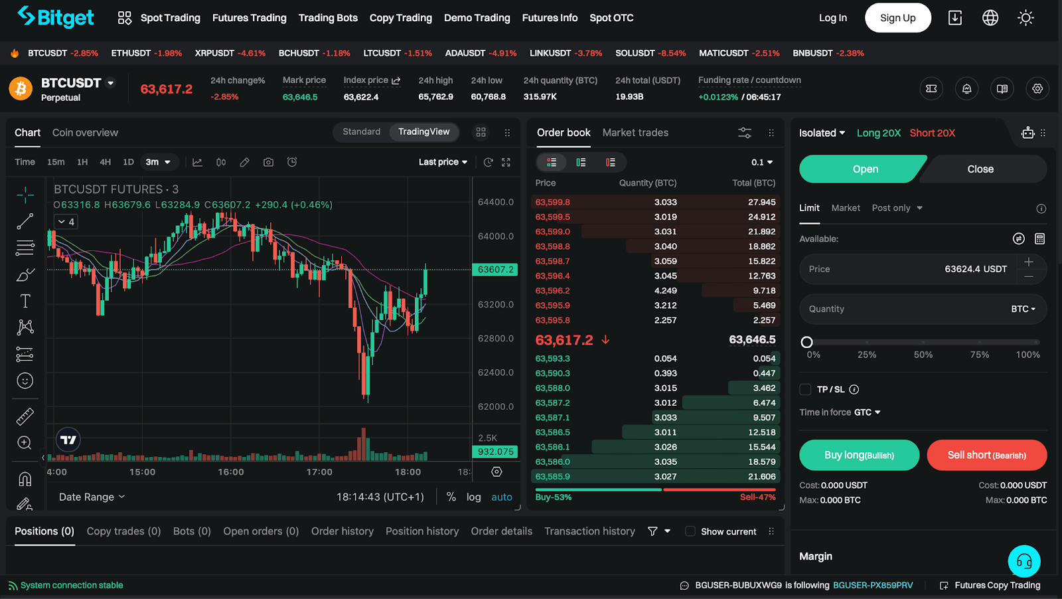This screenshot has width=1062, height=599.
Task: Take a chart snapshot with camera icon
Action: (268, 162)
